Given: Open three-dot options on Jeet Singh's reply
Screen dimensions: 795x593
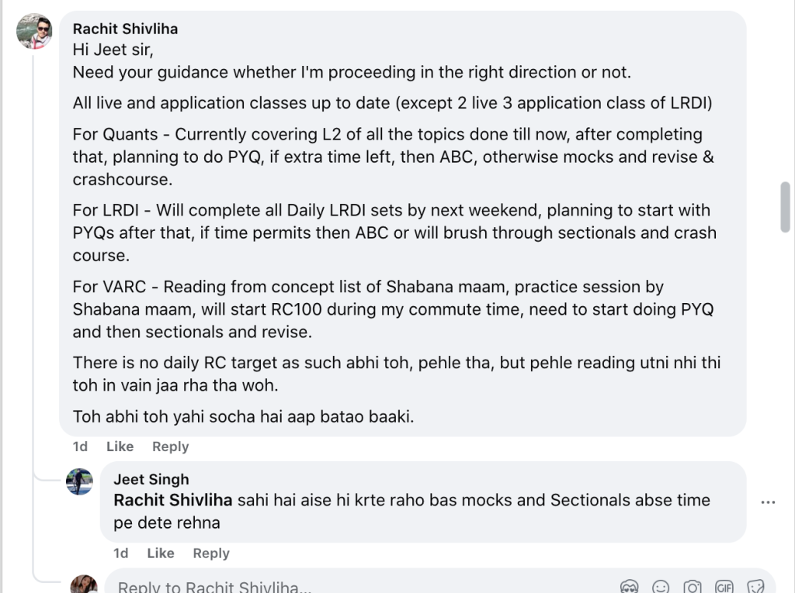Looking at the screenshot, I should point(768,502).
